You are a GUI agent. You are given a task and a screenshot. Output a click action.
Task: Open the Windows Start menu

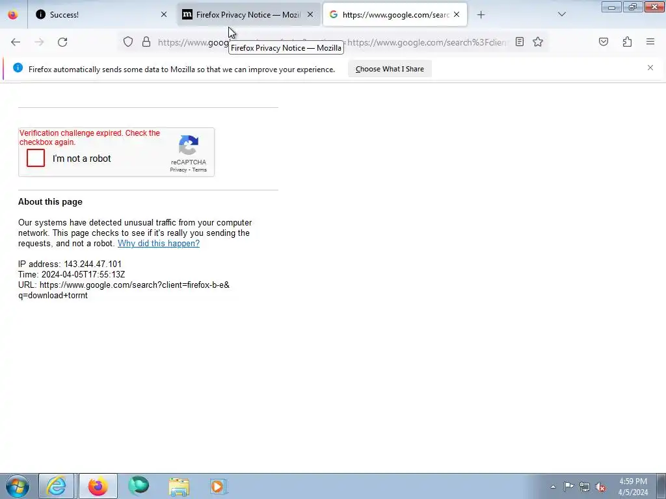click(x=17, y=486)
